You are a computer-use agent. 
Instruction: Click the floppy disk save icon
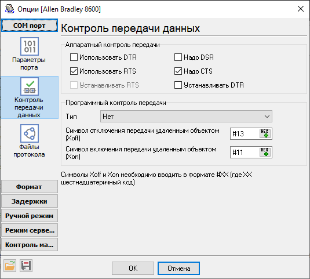(x=26, y=266)
